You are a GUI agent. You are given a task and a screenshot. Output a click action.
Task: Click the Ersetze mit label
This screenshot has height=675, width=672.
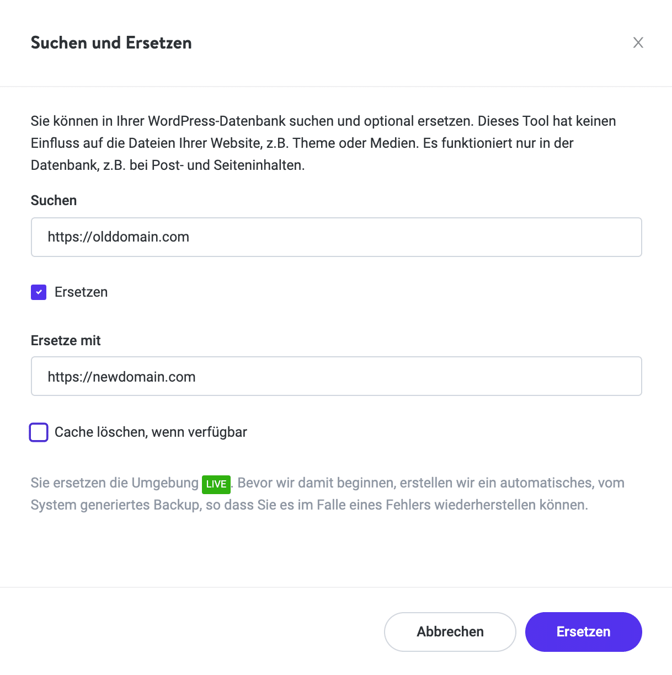click(x=65, y=340)
